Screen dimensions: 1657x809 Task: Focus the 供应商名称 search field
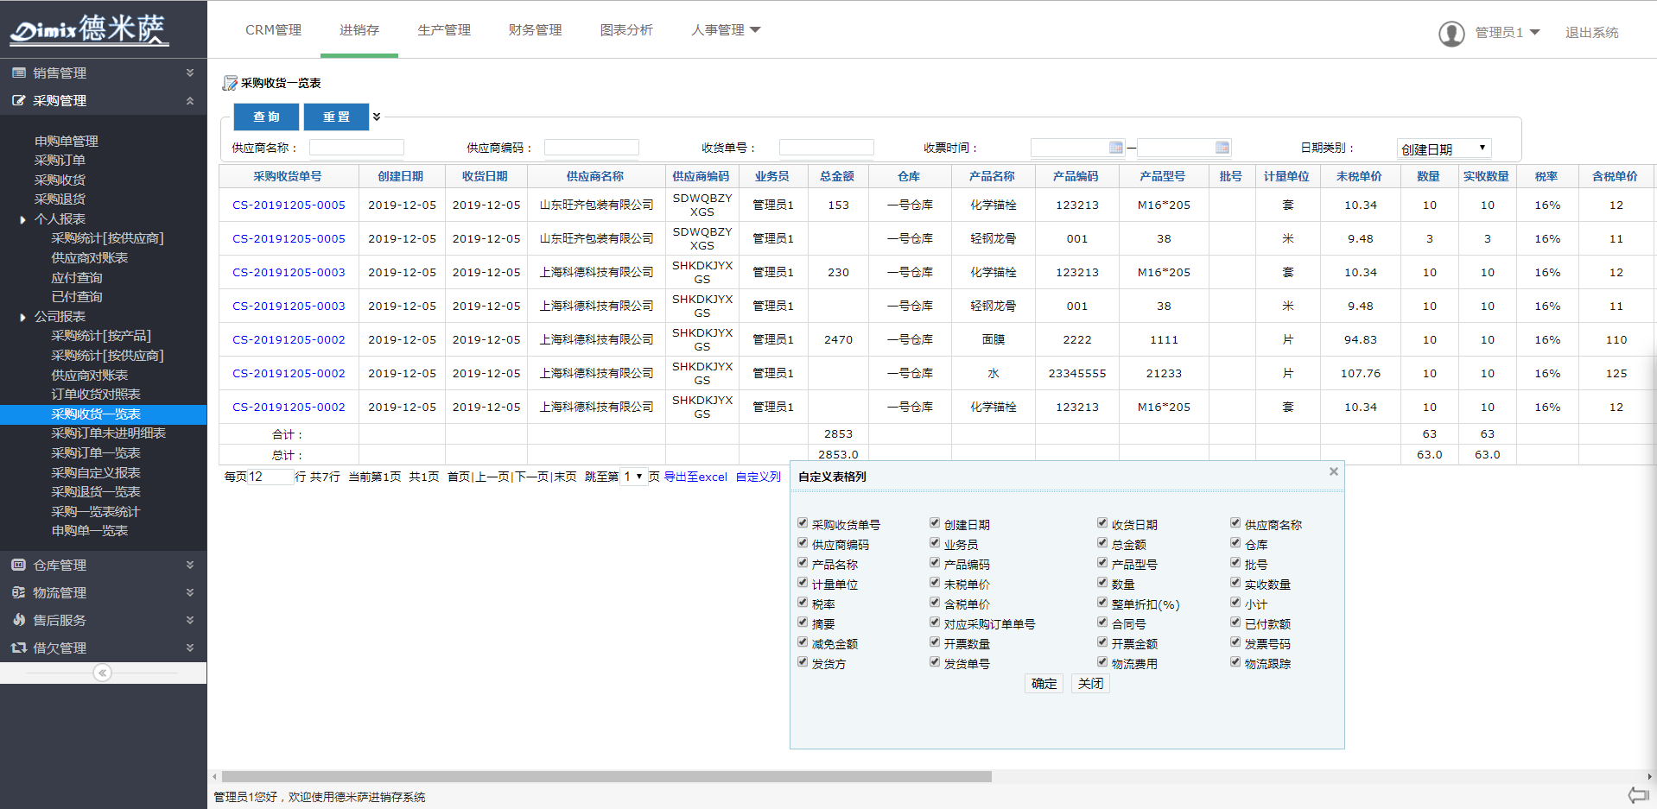coord(357,148)
